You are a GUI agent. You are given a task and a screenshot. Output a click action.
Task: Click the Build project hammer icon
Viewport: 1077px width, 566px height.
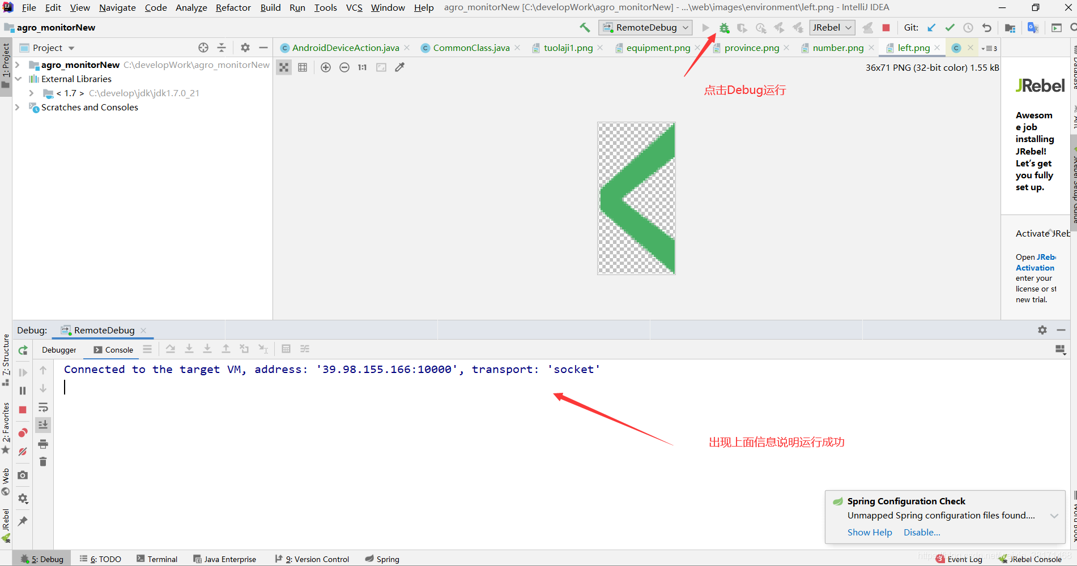coord(585,28)
